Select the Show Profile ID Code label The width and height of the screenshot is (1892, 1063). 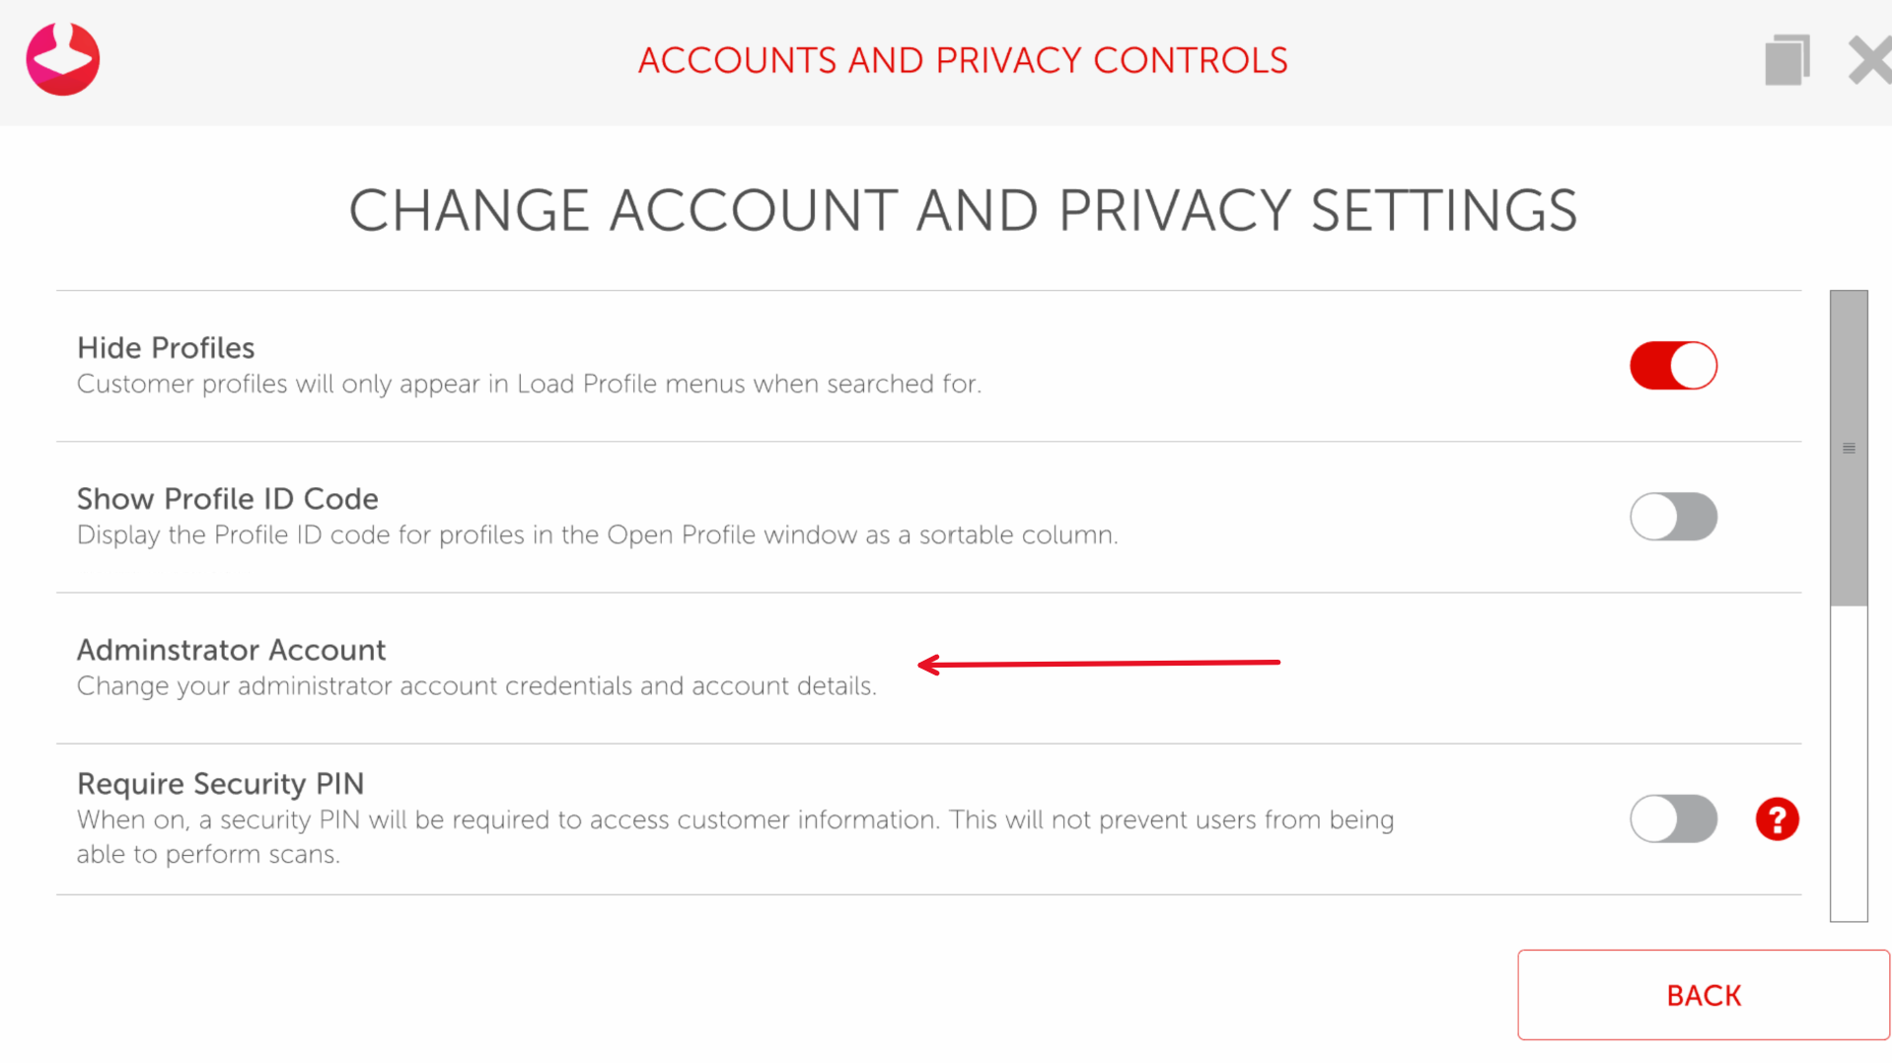tap(228, 499)
